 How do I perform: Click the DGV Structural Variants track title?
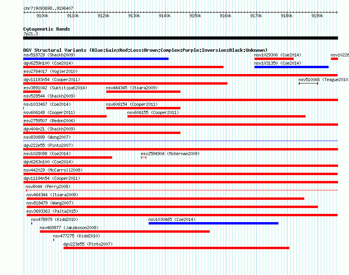tap(145, 50)
